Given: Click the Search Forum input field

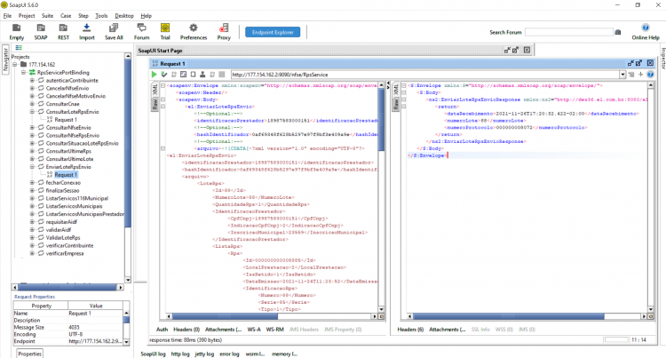Looking at the screenshot, I should pos(569,32).
